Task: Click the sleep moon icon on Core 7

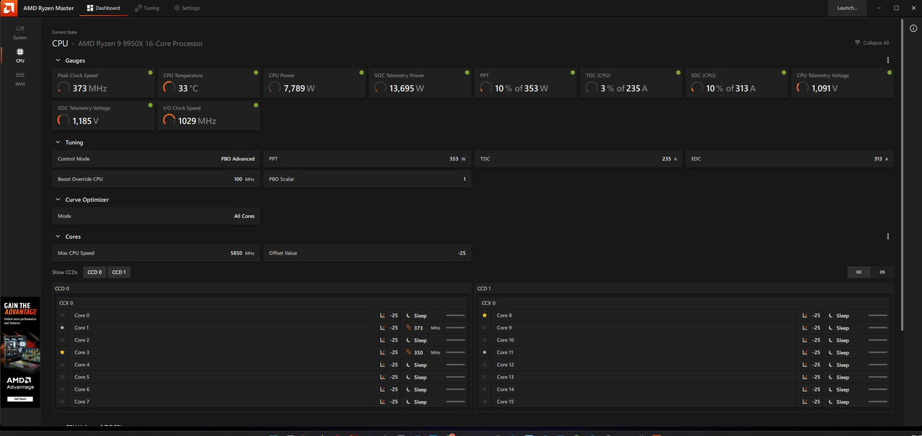Action: pos(408,401)
